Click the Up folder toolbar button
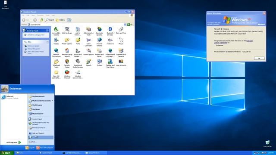 (x=41, y=20)
